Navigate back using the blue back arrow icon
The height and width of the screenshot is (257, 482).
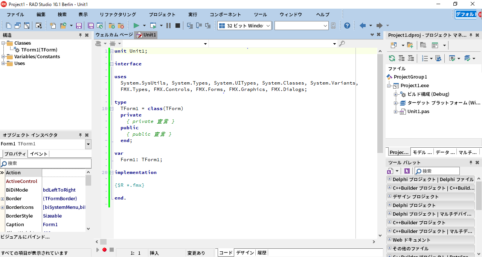click(x=362, y=25)
